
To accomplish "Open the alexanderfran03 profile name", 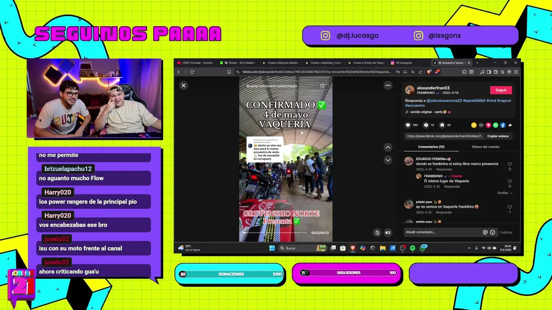I will (x=433, y=88).
